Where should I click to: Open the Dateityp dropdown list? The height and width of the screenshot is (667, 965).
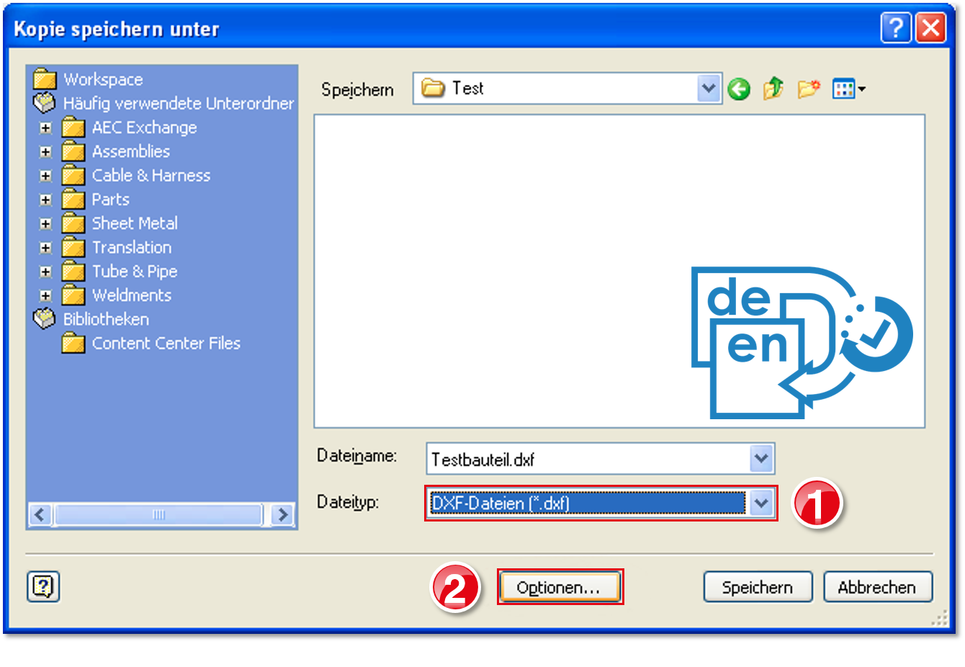[761, 503]
